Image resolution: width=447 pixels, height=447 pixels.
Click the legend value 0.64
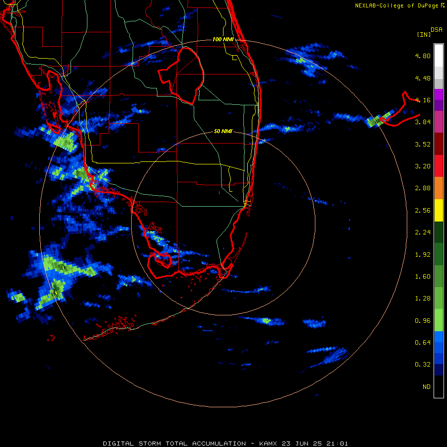423,342
